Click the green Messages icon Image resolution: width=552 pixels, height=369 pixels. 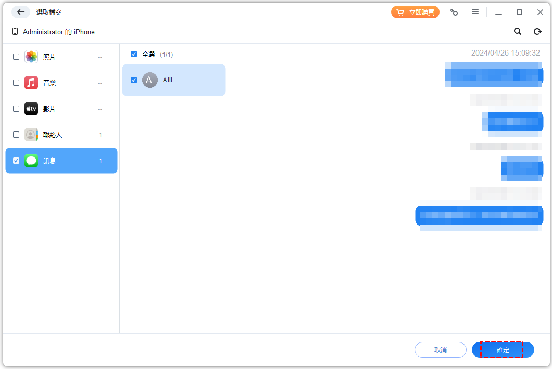[x=31, y=161]
